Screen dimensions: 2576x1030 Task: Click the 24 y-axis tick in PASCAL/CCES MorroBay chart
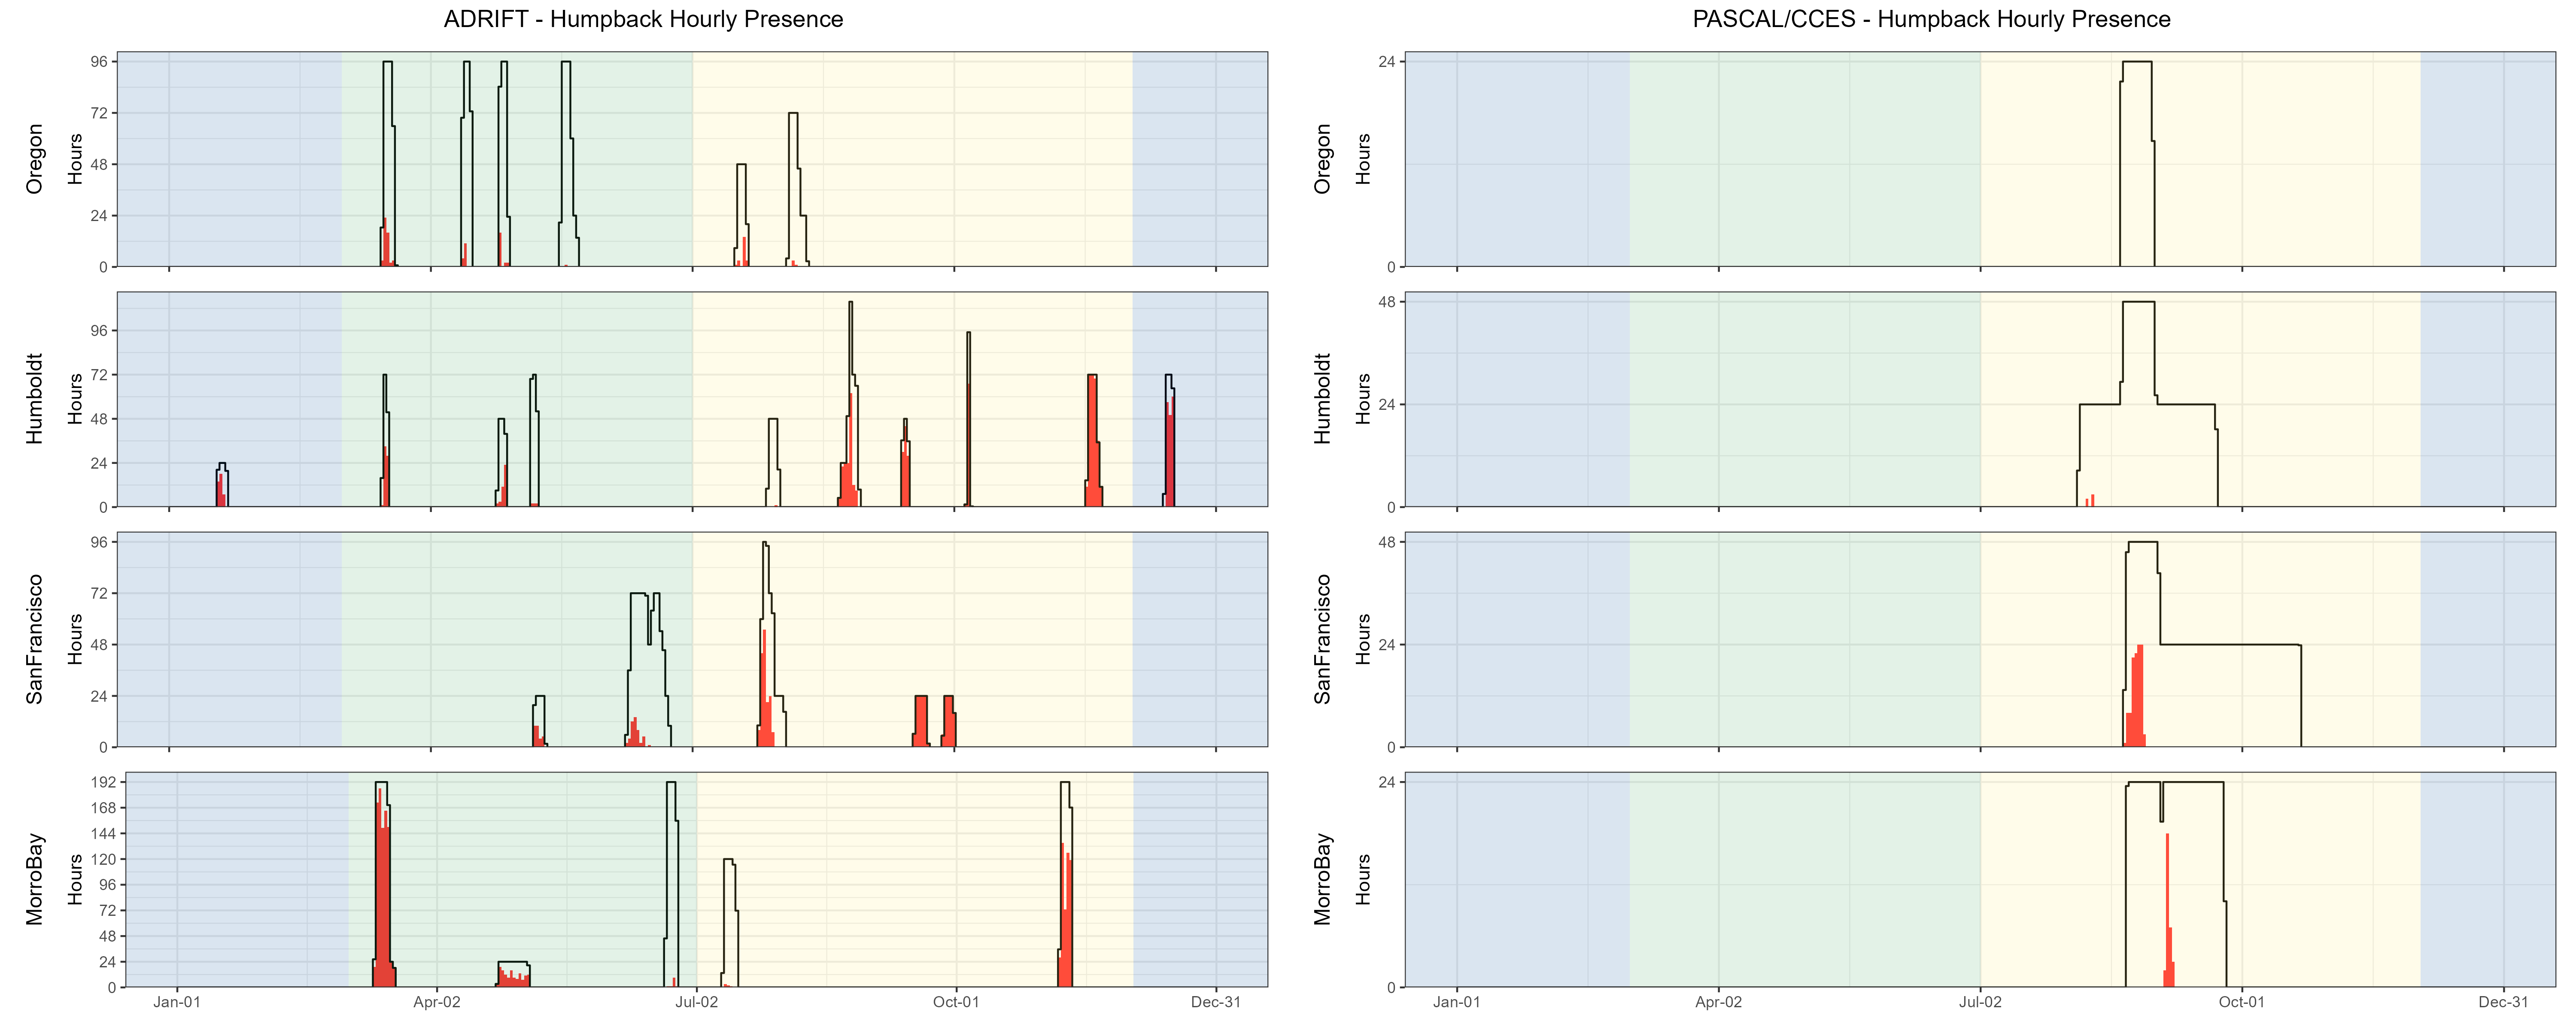(1387, 782)
